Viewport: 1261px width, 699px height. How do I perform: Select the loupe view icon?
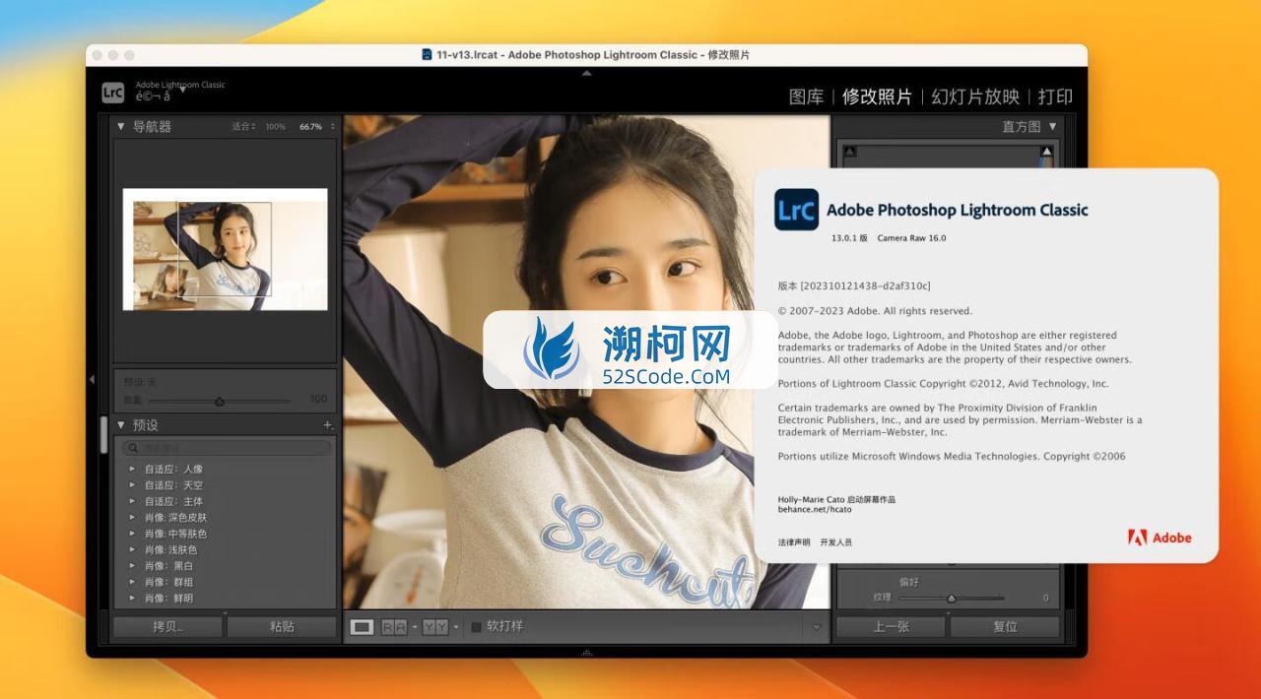point(363,627)
